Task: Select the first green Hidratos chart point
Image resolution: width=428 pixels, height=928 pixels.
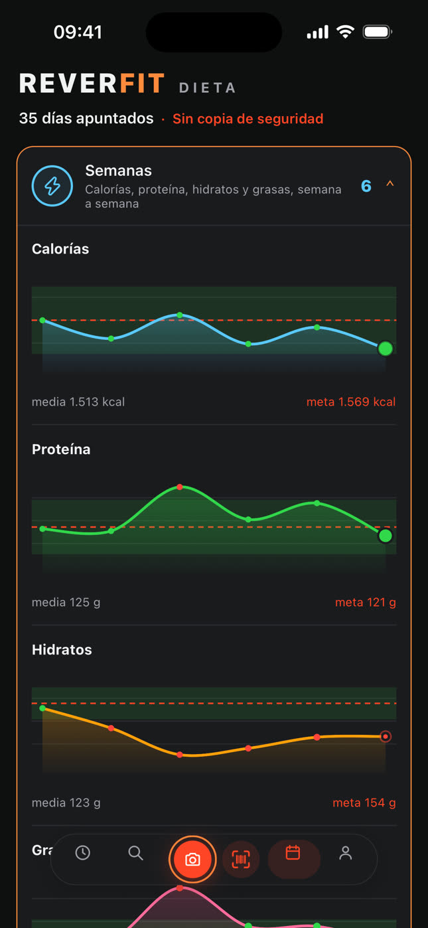Action: point(42,708)
